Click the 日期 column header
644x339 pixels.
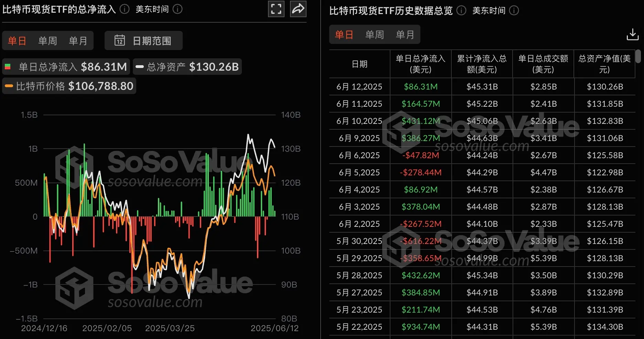pos(359,64)
